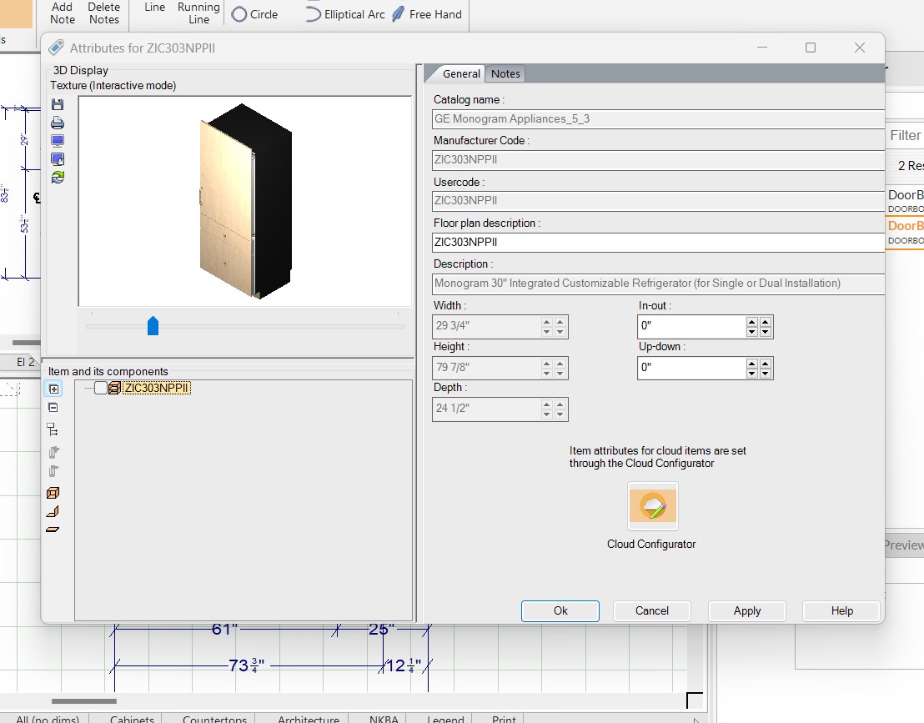Maximize the Attributes dialog window

click(811, 48)
